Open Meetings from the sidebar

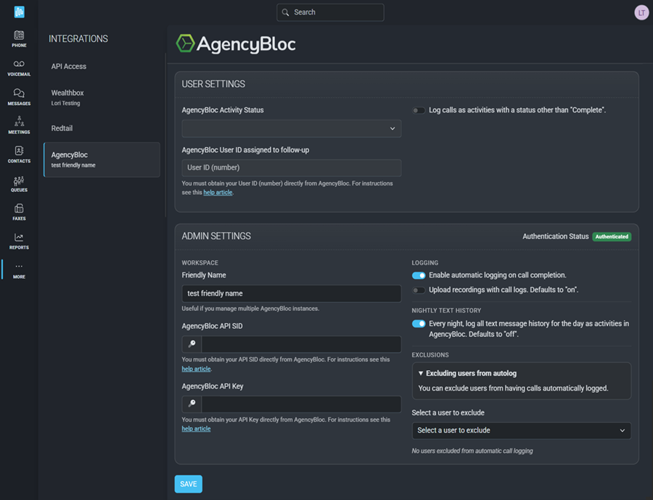click(x=19, y=125)
